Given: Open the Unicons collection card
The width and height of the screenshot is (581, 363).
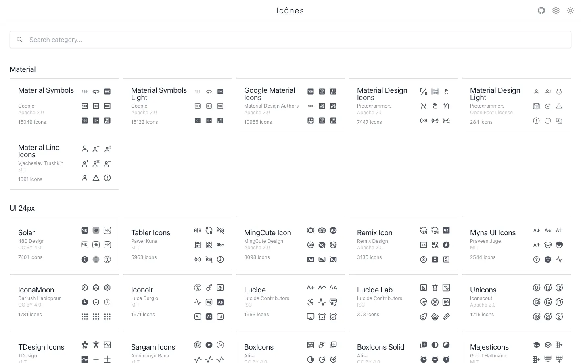Looking at the screenshot, I should [x=483, y=290].
